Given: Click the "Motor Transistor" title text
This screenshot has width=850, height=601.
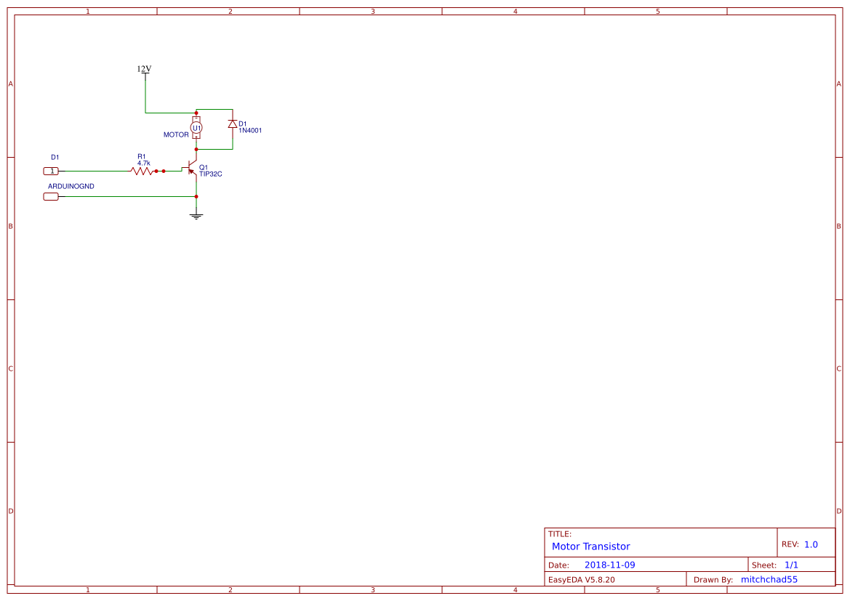Looking at the screenshot, I should coord(591,546).
